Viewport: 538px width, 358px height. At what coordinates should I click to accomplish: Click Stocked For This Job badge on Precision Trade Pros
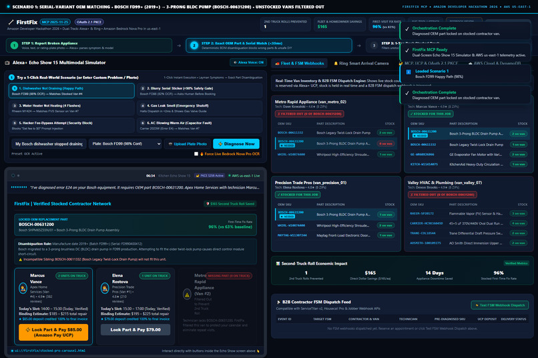point(298,195)
